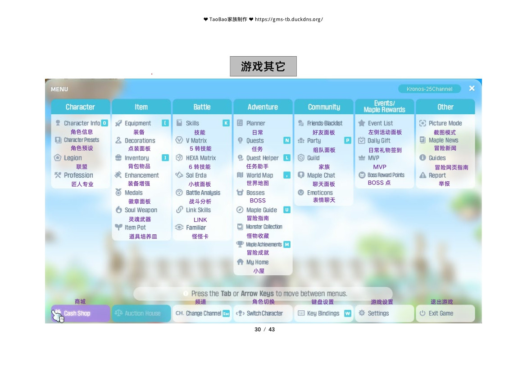Open Settings at the bottom
Image resolution: width=527 pixels, height=372 pixels.
point(384,314)
